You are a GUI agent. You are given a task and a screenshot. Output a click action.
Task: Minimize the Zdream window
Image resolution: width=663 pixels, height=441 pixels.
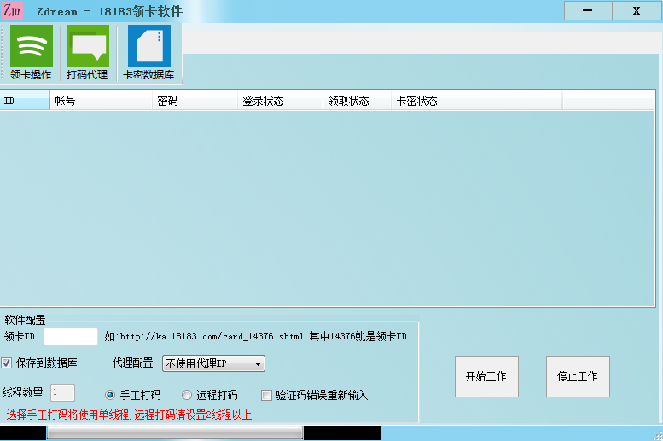click(x=588, y=10)
